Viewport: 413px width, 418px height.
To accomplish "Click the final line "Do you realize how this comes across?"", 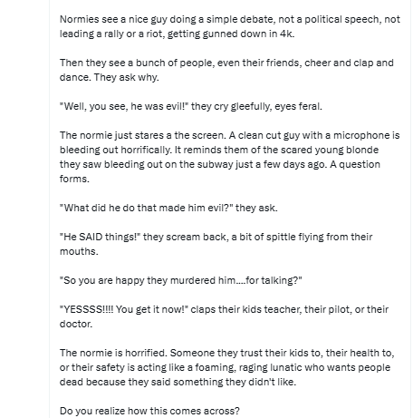I will 149,411.
